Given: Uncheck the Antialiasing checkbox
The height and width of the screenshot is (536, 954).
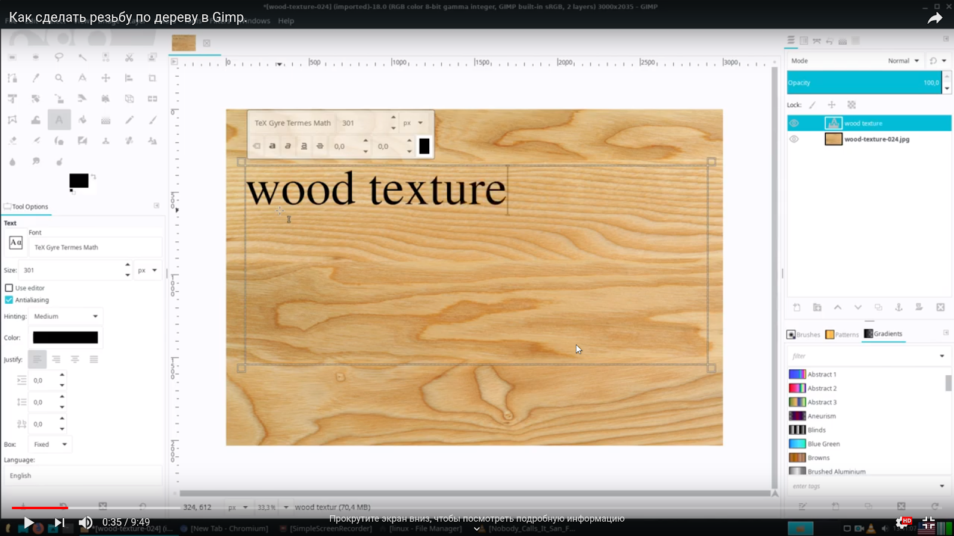Looking at the screenshot, I should click(9, 300).
